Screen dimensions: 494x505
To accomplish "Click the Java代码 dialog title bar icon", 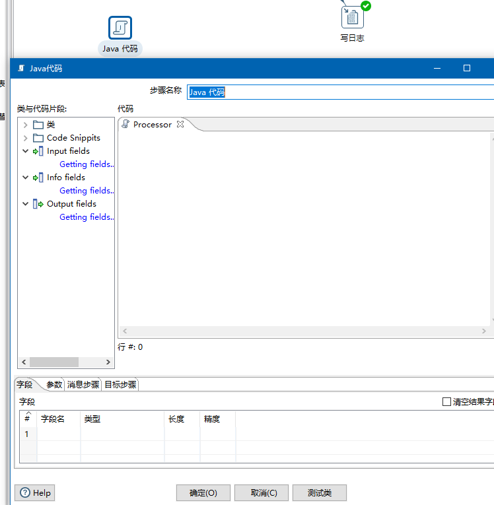I will (x=21, y=68).
